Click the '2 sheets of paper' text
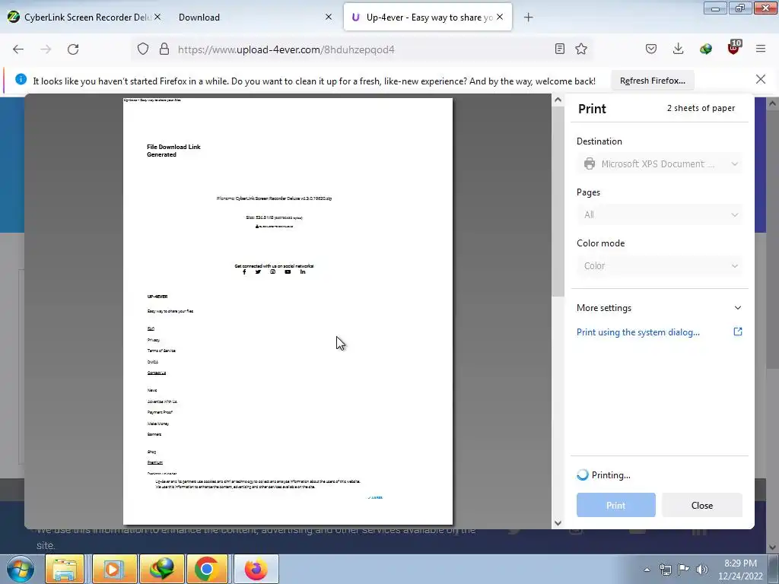This screenshot has width=779, height=584. (701, 108)
